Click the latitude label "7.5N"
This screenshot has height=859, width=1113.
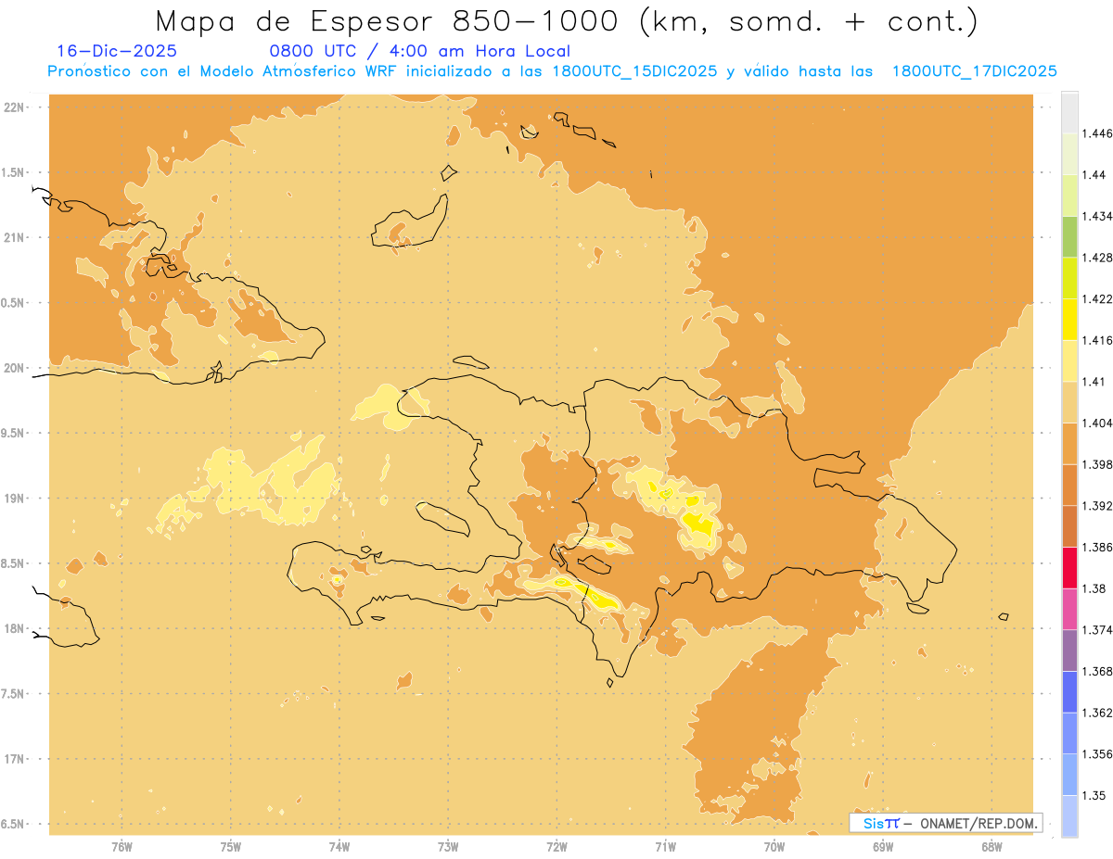pyautogui.click(x=13, y=693)
